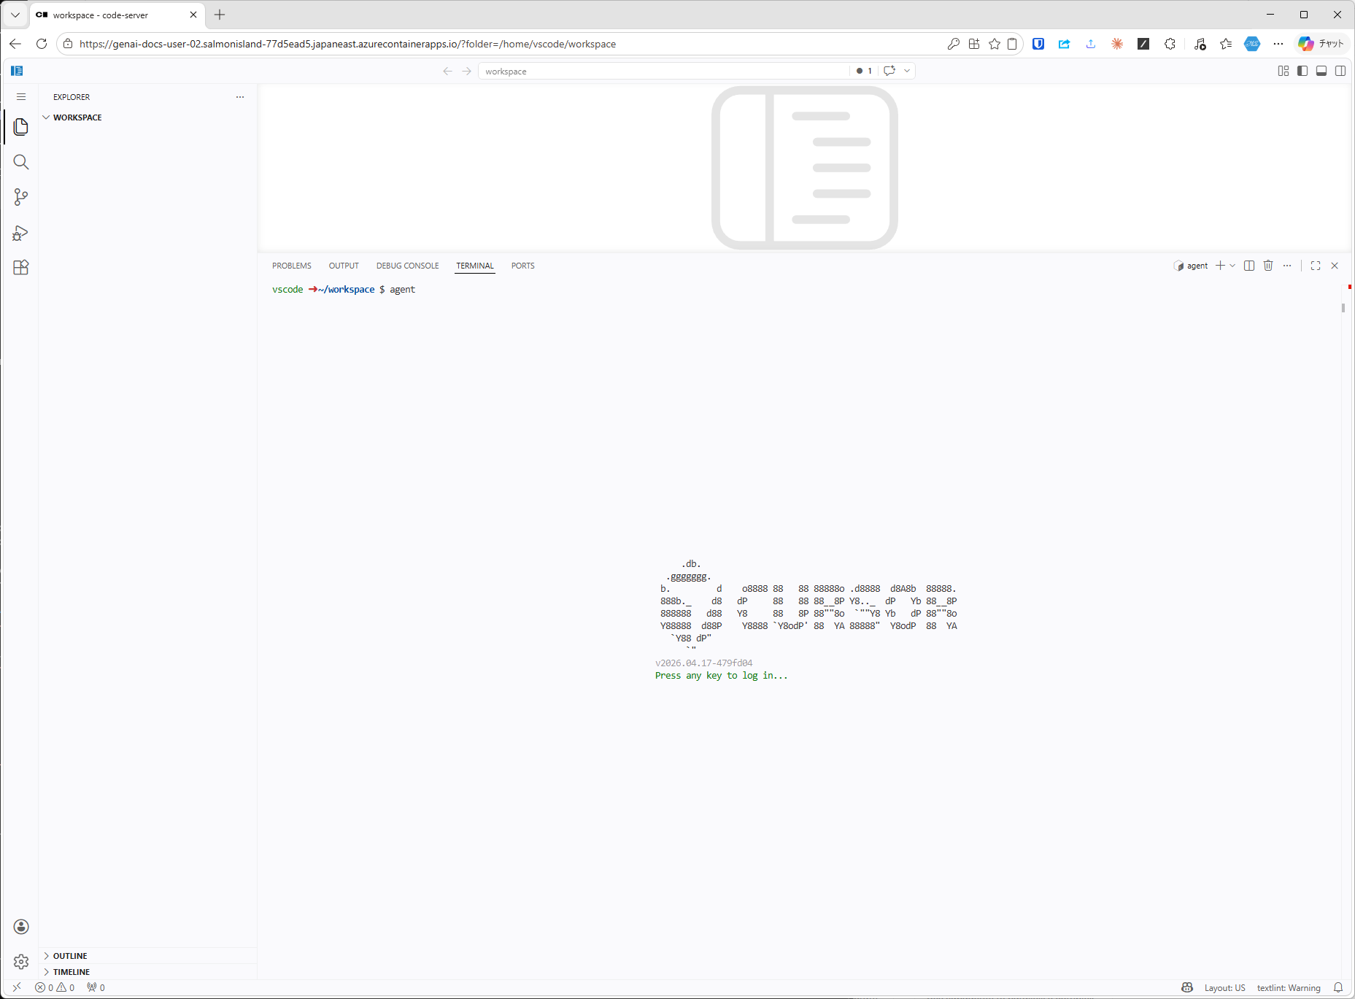Toggle bottom panel visibility

tap(1321, 71)
